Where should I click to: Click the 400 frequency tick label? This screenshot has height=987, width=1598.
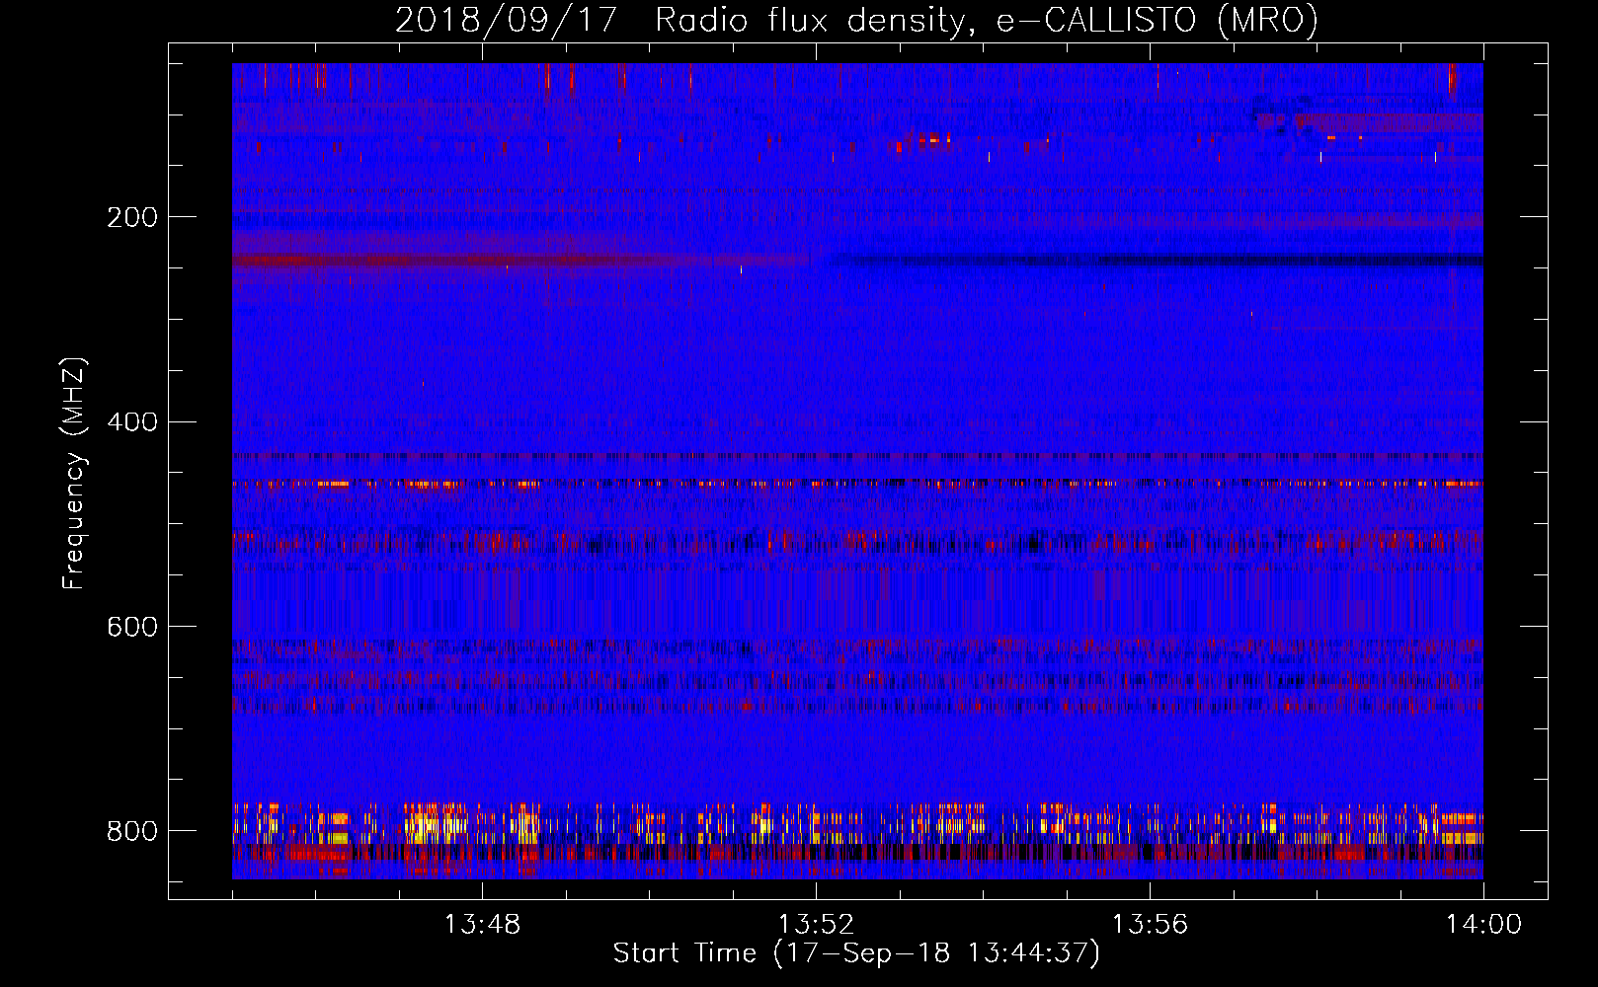(132, 422)
